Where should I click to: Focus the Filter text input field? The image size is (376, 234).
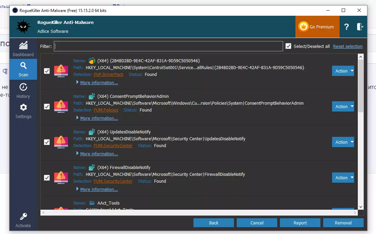click(x=168, y=46)
